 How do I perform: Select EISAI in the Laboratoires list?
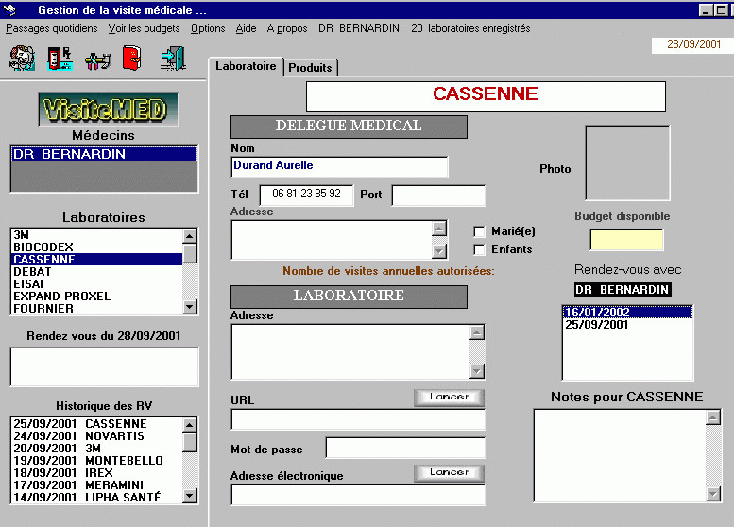tap(97, 284)
